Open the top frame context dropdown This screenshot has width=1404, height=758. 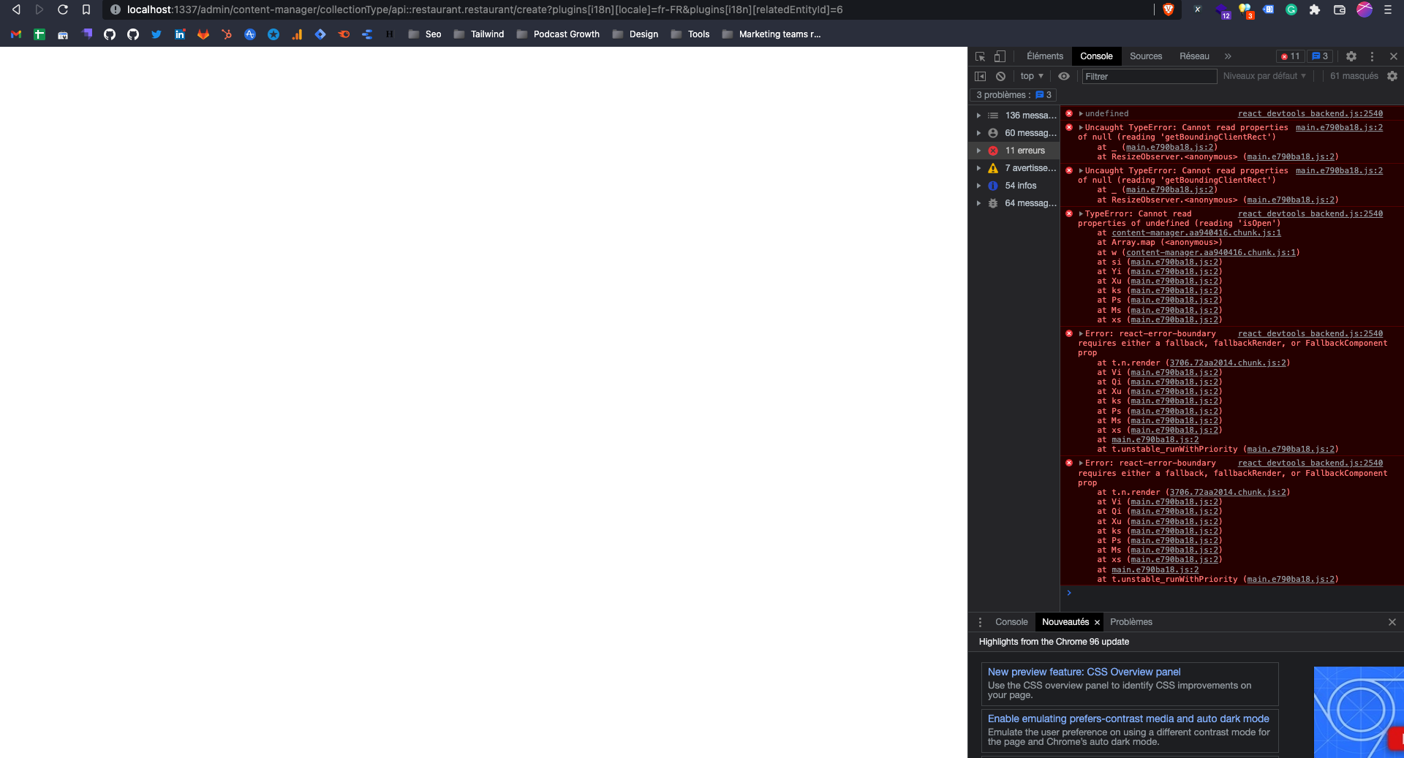click(x=1031, y=76)
